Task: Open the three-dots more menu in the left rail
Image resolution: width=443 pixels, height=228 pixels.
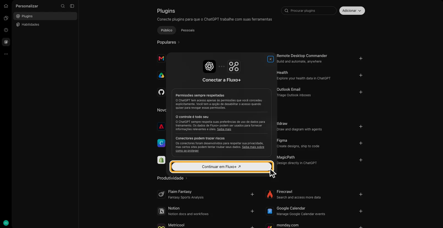Action: point(6,54)
